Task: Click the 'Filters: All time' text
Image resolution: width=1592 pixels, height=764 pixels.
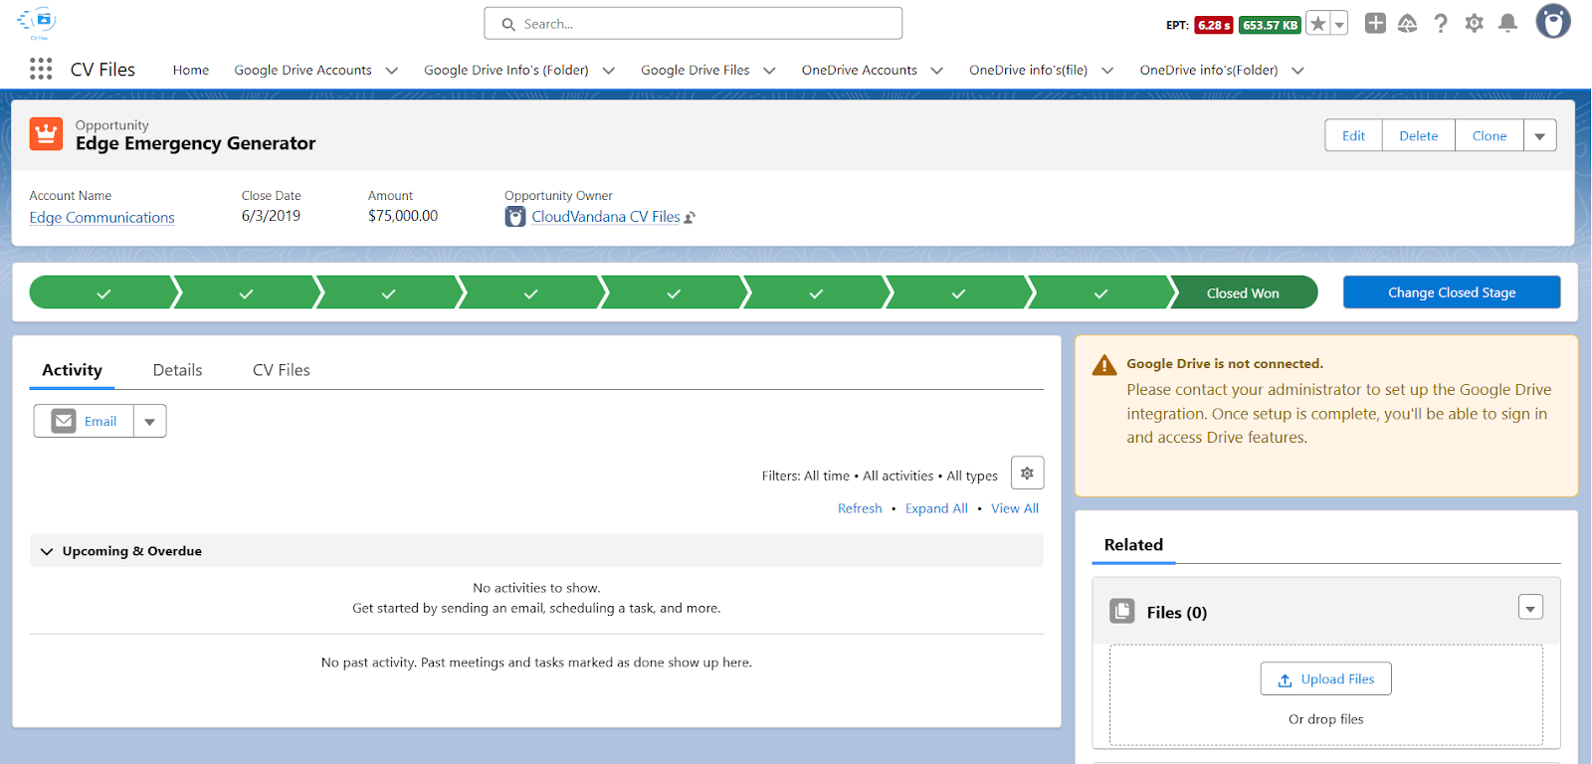Action: click(806, 477)
